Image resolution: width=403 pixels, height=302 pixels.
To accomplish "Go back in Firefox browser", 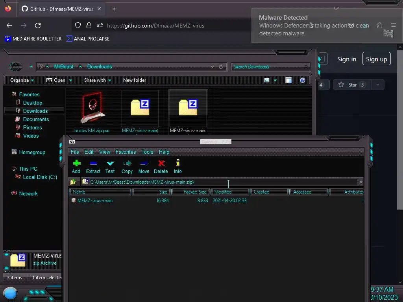I will [x=9, y=26].
